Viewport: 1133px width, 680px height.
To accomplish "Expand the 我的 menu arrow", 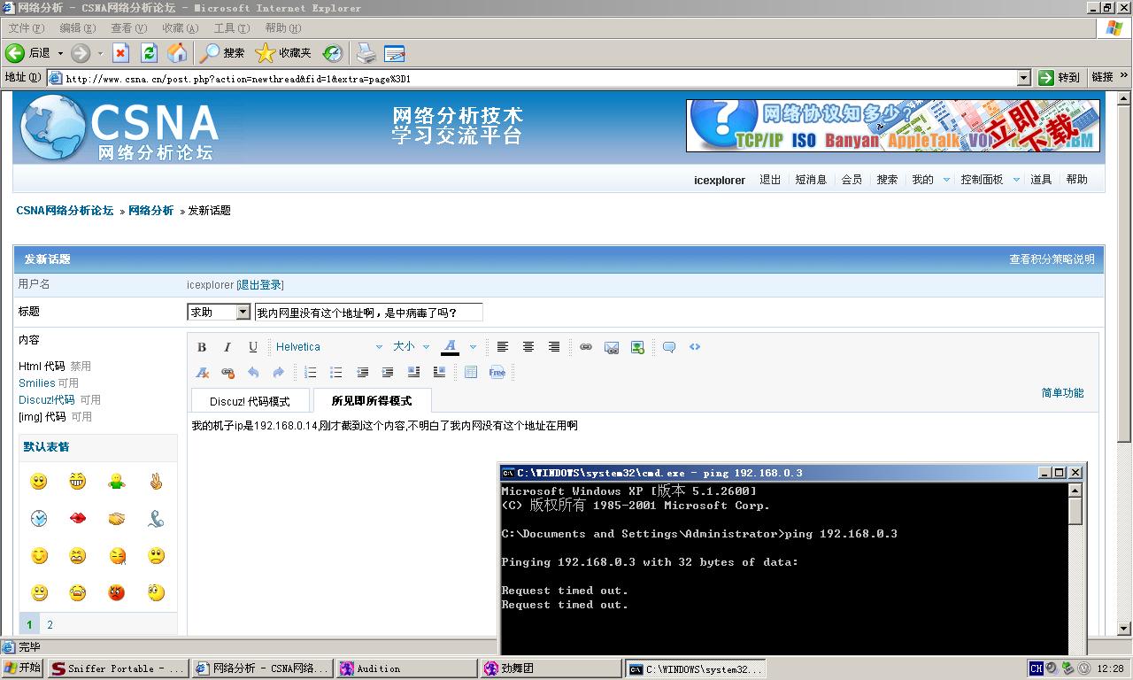I will (x=946, y=180).
